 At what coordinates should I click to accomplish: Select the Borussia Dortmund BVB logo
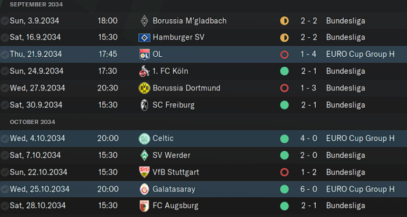coord(144,88)
